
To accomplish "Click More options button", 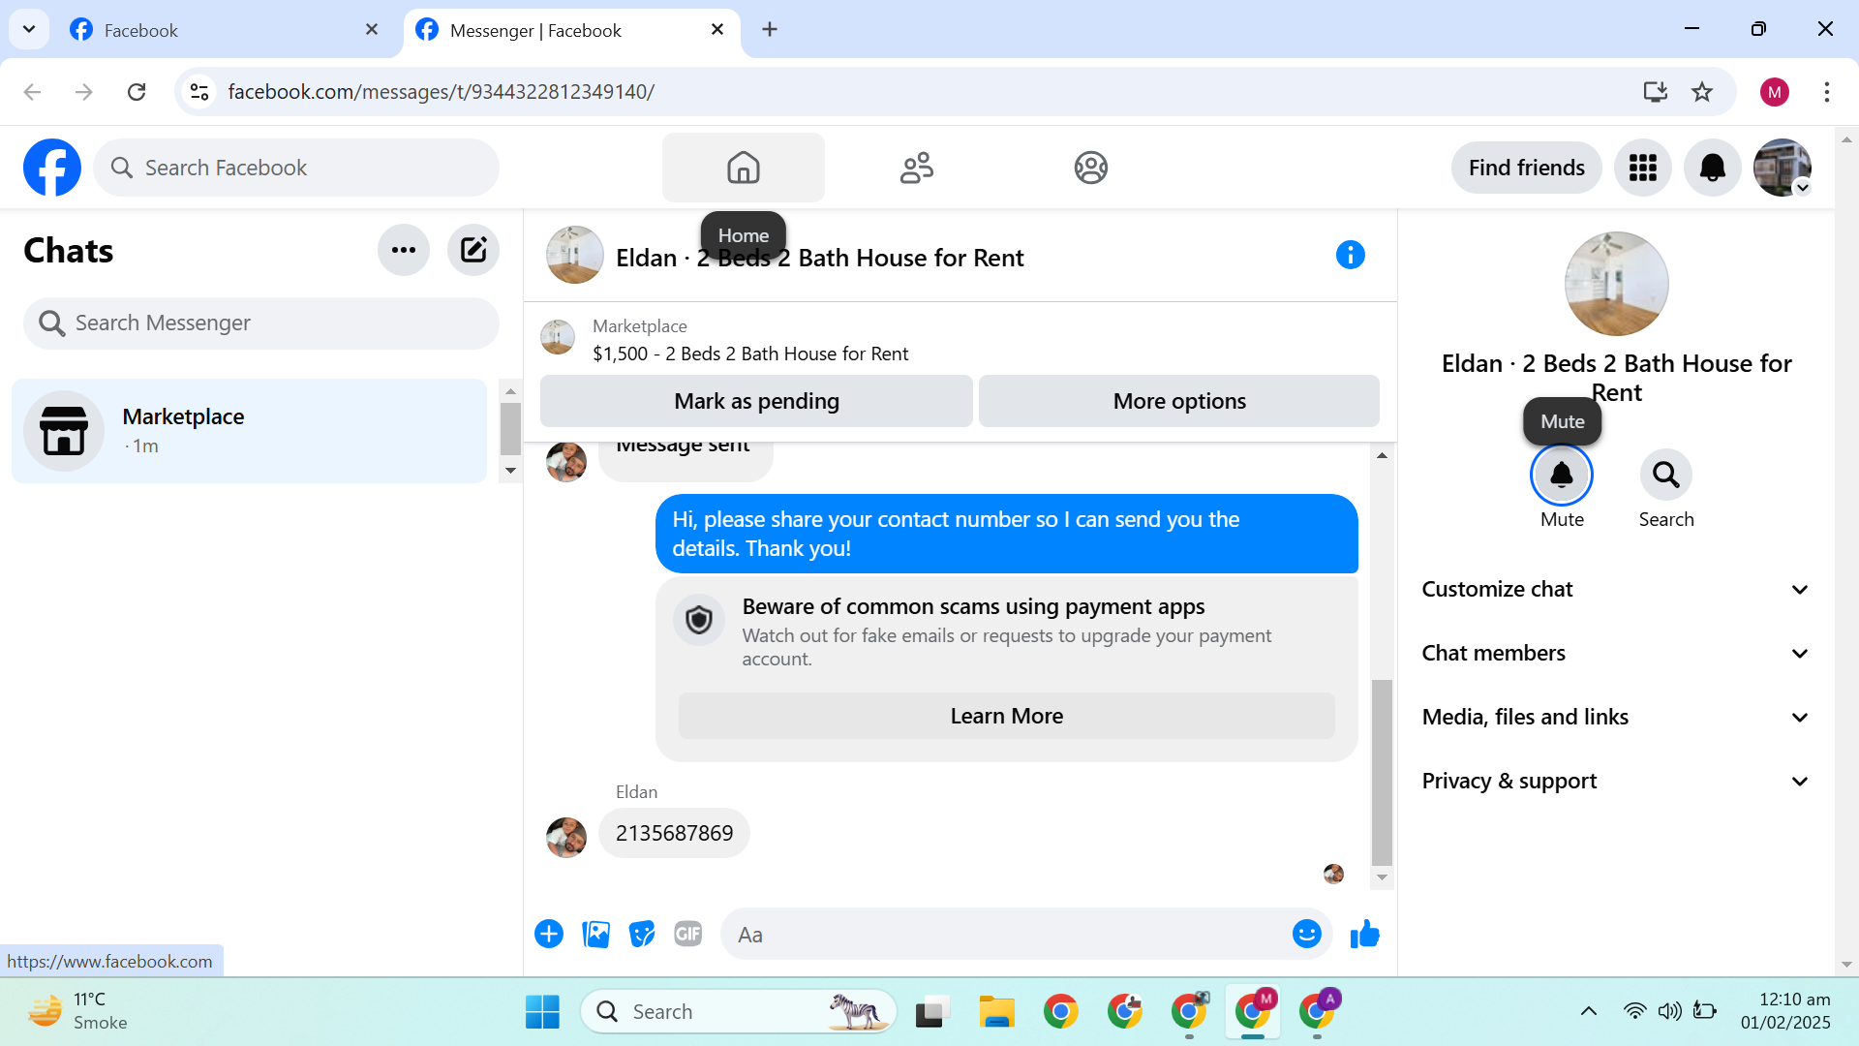I will coord(1179,401).
